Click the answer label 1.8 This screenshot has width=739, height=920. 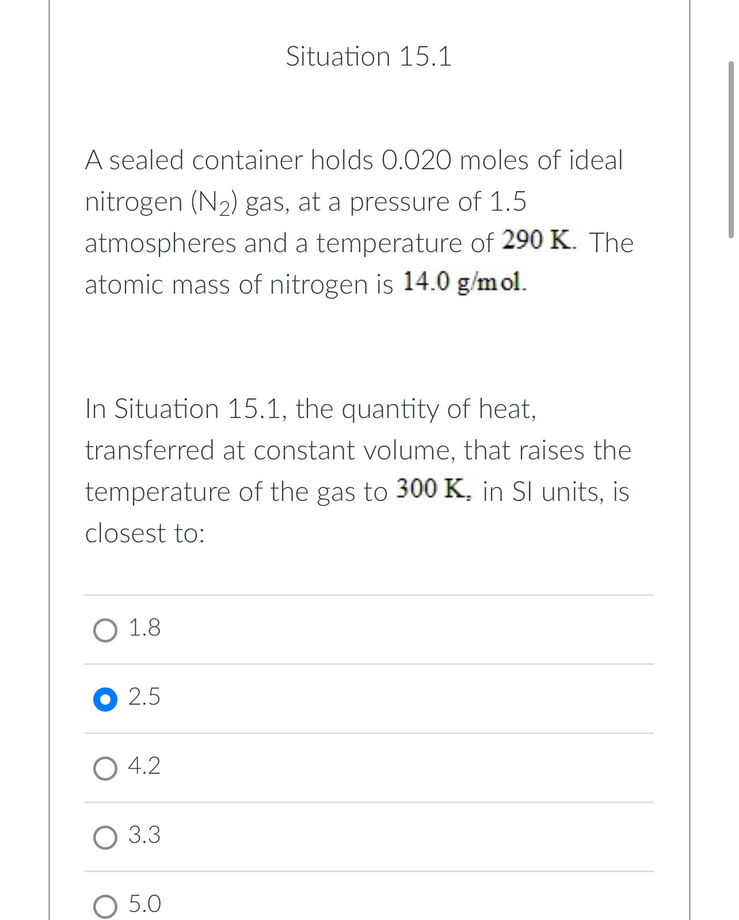click(x=144, y=629)
